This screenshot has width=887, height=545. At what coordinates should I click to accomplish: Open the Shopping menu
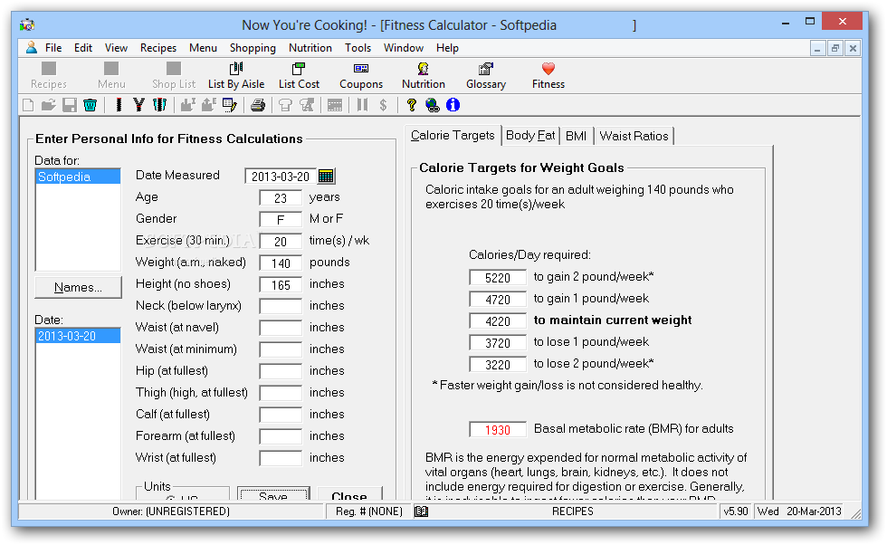pos(253,48)
